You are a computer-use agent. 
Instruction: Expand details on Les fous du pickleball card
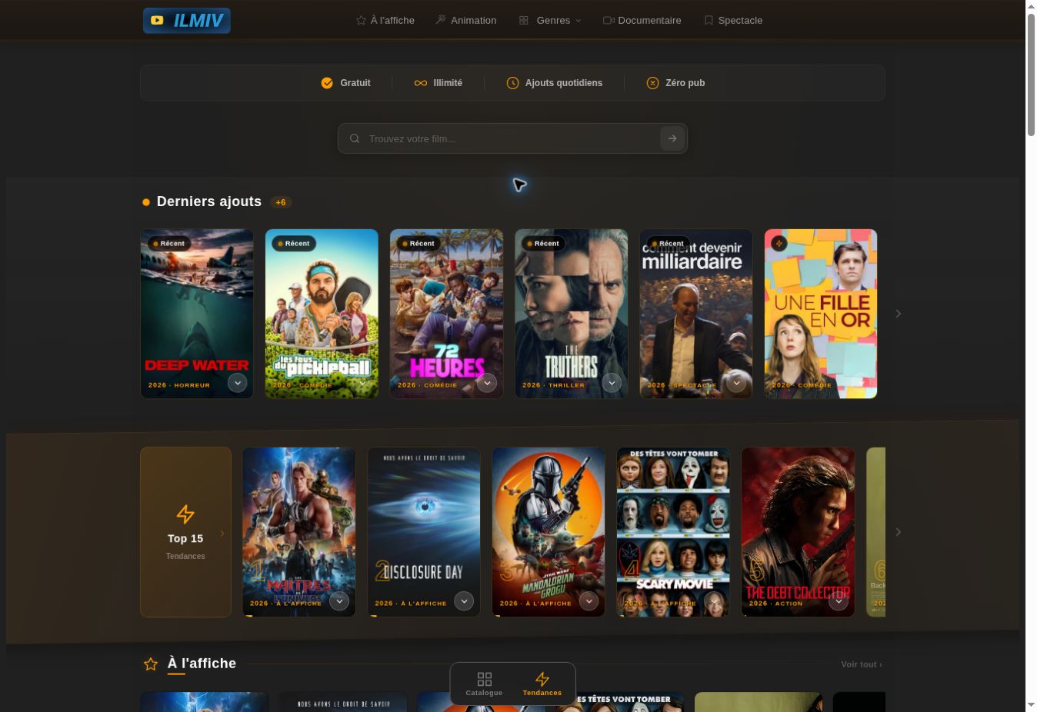362,383
